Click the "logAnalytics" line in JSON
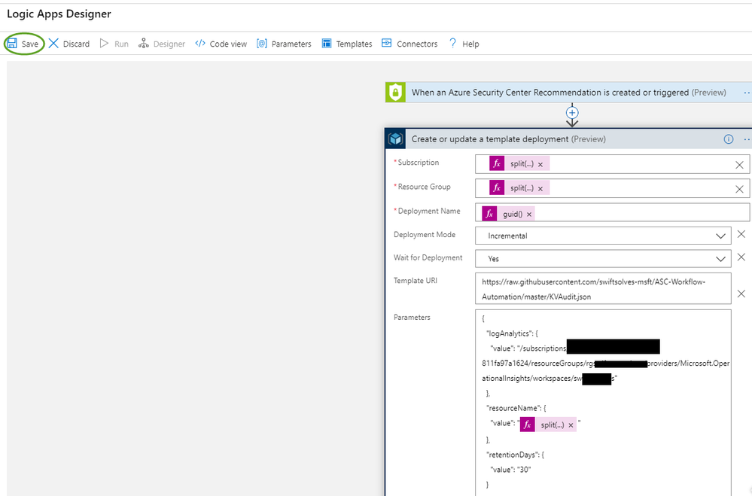 512,333
